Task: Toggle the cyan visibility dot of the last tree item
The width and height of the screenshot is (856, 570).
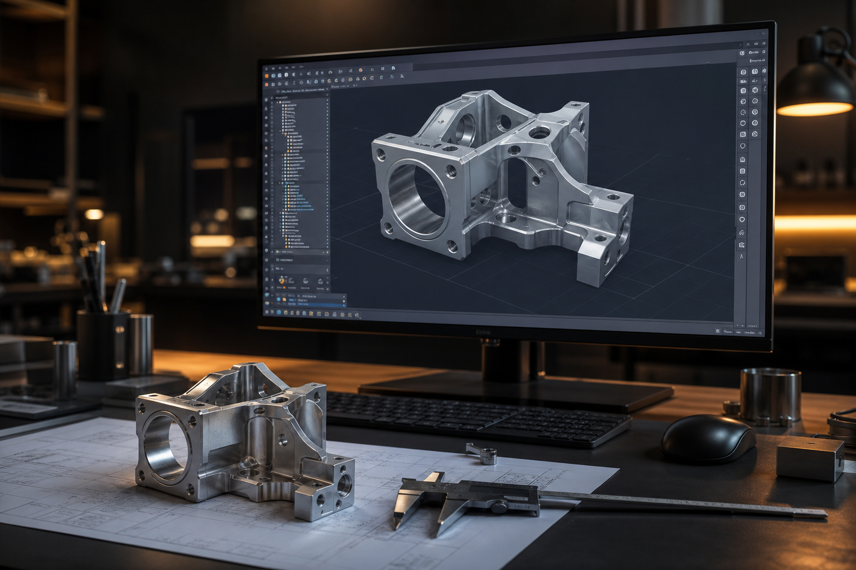Action: tap(327, 247)
